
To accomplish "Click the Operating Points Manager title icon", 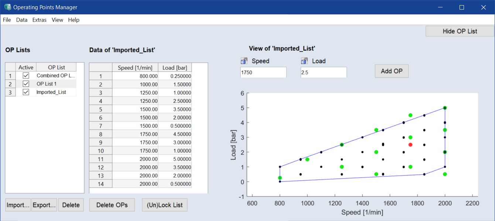I will pyautogui.click(x=7, y=7).
